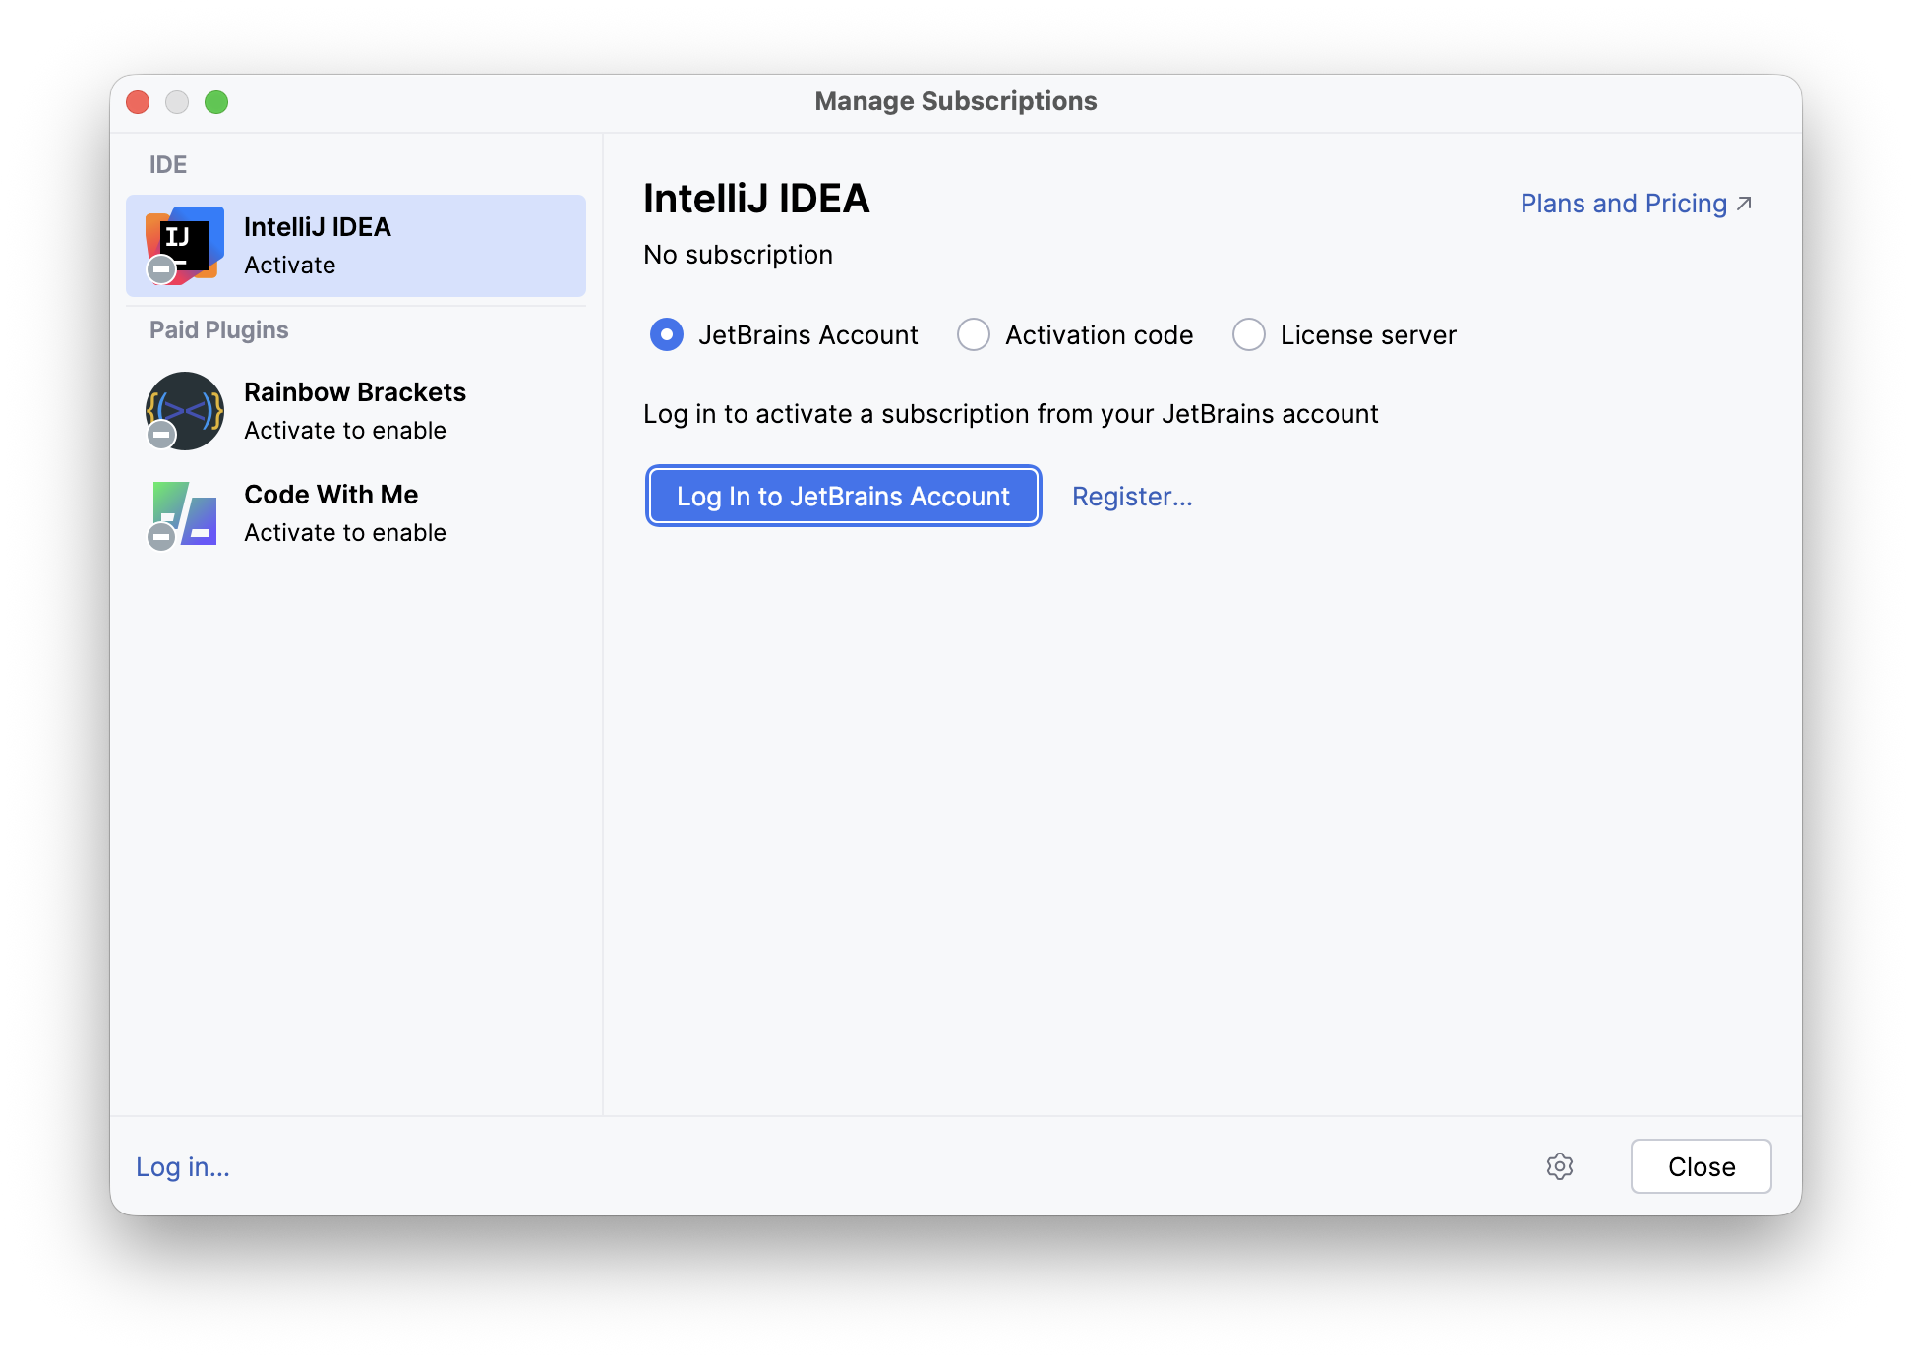The image size is (1912, 1361).
Task: Click the IntelliJ IDEA heading in the main panel
Action: [x=756, y=200]
